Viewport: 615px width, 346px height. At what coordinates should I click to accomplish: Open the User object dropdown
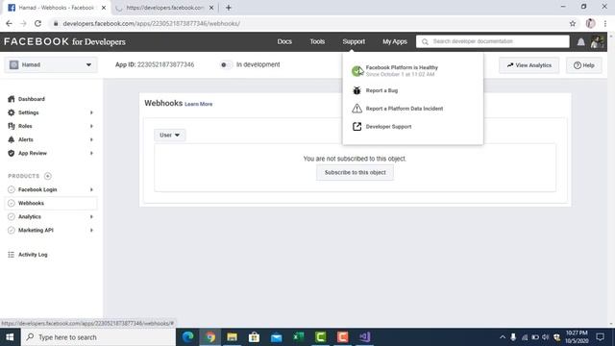(169, 135)
